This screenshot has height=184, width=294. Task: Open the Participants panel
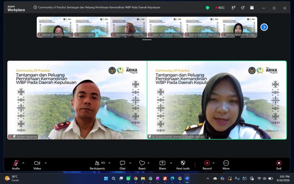(97, 165)
